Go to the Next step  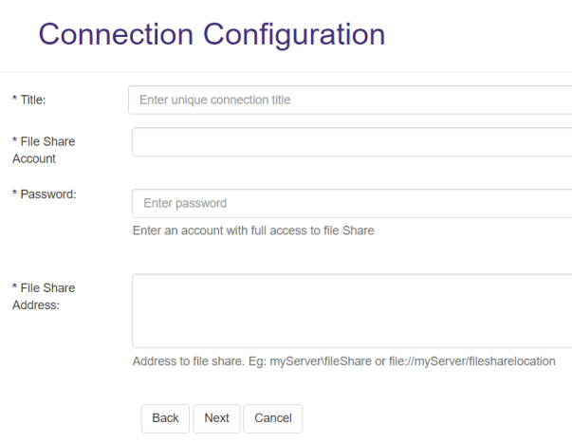pyautogui.click(x=216, y=418)
